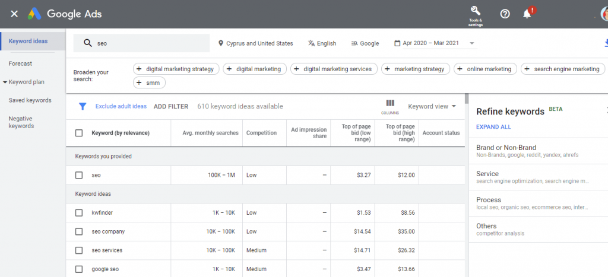Open Negative keywords in sidebar

point(21,122)
